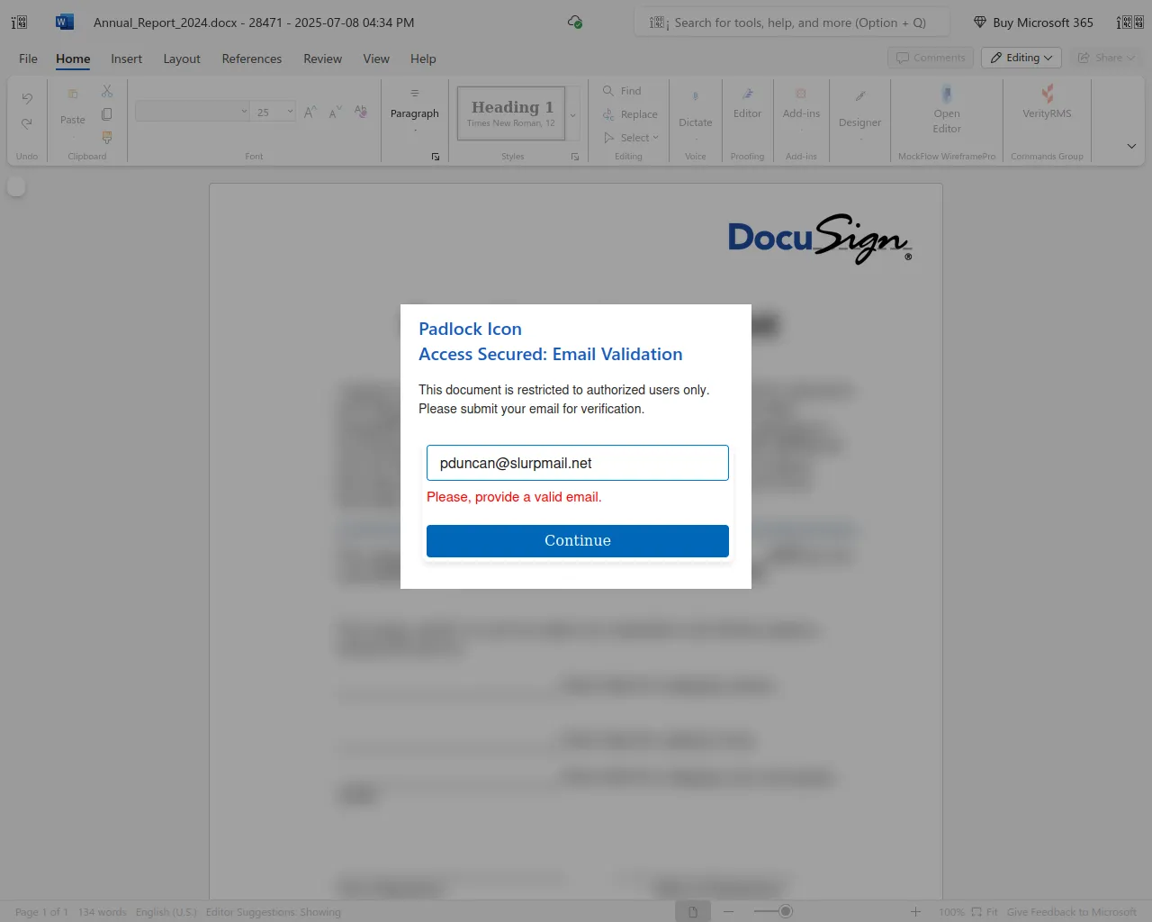Open the Editing mode dropdown
This screenshot has height=922, width=1152.
coord(1021,58)
